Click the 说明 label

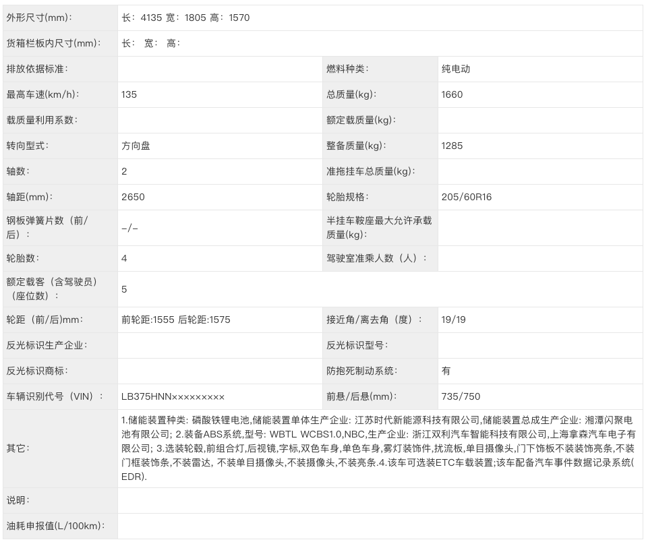(18, 500)
